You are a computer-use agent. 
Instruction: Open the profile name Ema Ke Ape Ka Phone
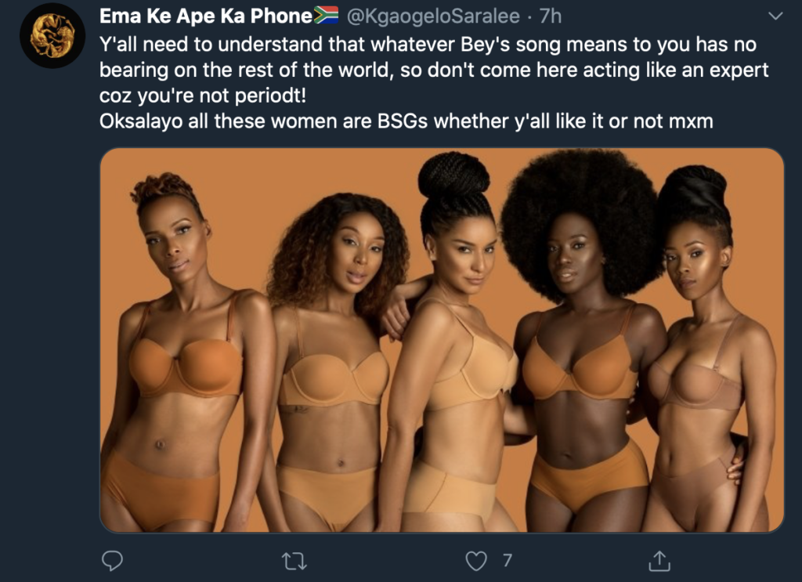tap(206, 16)
